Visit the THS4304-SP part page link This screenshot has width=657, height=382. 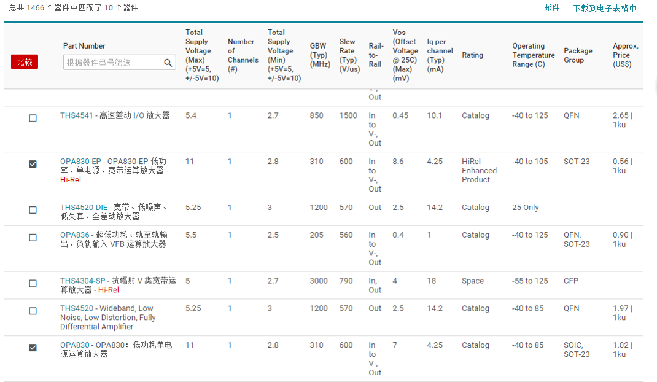tap(82, 281)
